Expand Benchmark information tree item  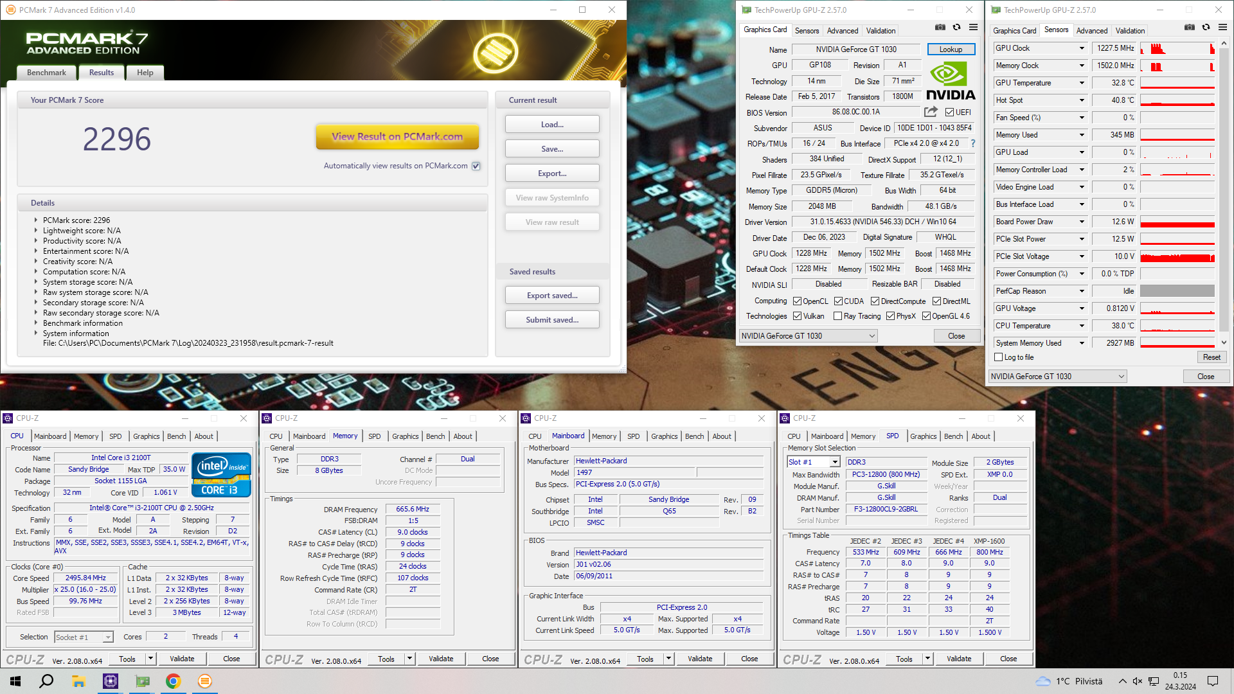click(35, 323)
